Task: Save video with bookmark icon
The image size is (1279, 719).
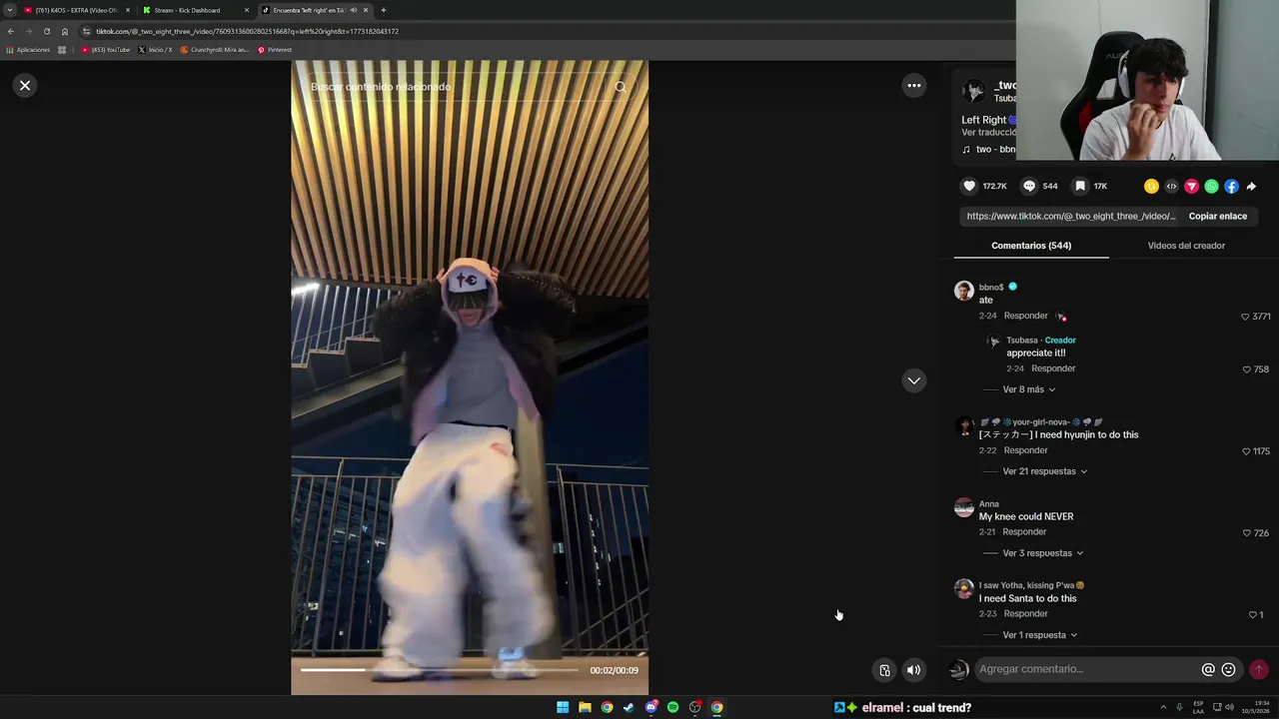Action: 1080,186
